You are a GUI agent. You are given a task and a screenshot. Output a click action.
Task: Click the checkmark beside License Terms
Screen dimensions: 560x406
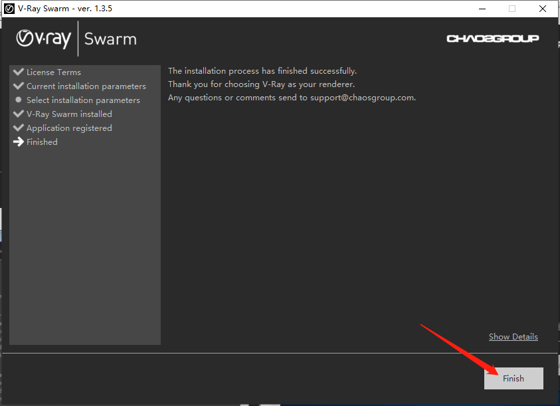pyautogui.click(x=19, y=72)
